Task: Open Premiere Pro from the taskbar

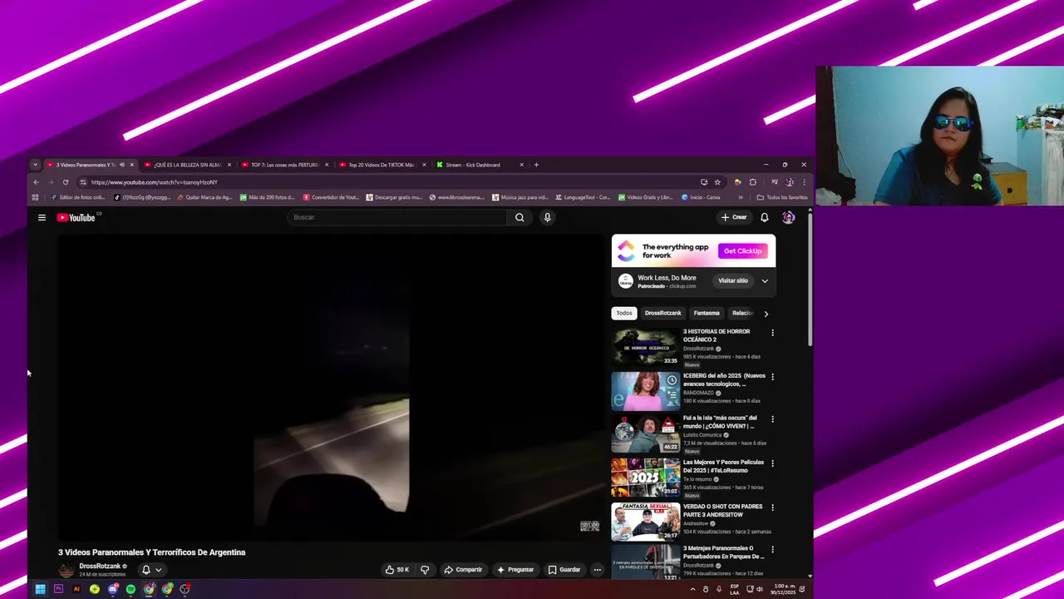Action: tap(58, 589)
